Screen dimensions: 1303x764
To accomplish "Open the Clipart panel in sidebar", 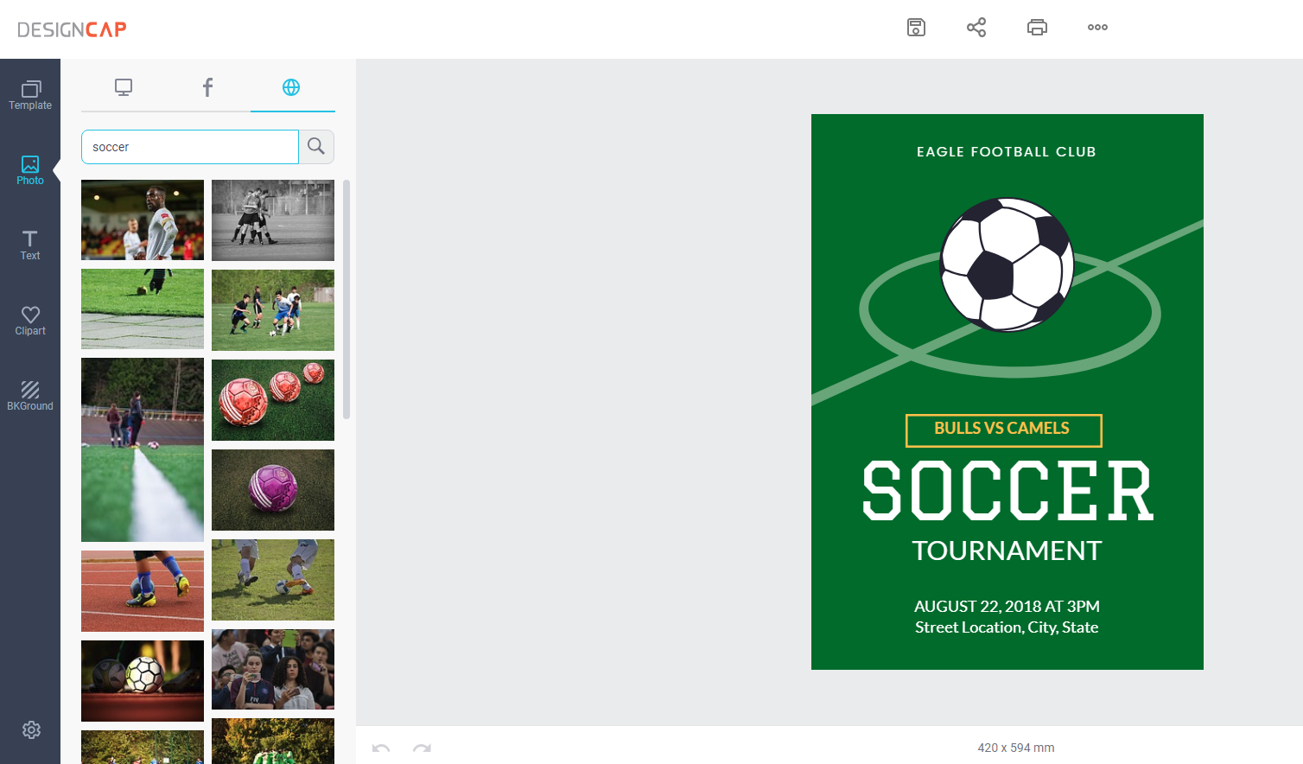I will [x=30, y=321].
